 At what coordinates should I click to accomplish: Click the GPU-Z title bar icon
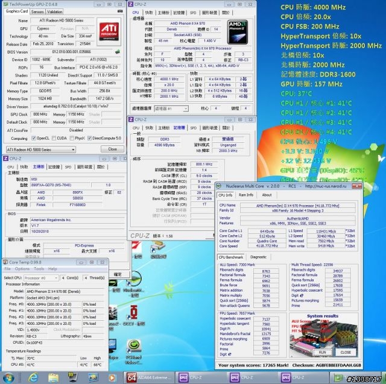point(6,4)
